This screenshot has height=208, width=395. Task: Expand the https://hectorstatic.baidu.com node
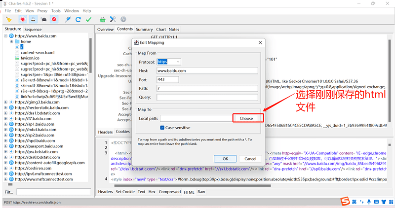[x=5, y=107]
